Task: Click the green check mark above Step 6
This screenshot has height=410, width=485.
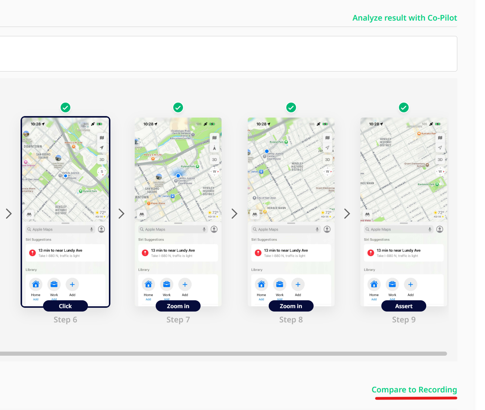Action: click(65, 108)
